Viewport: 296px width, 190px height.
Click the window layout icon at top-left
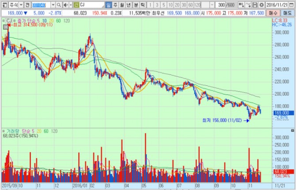coord(4,4)
